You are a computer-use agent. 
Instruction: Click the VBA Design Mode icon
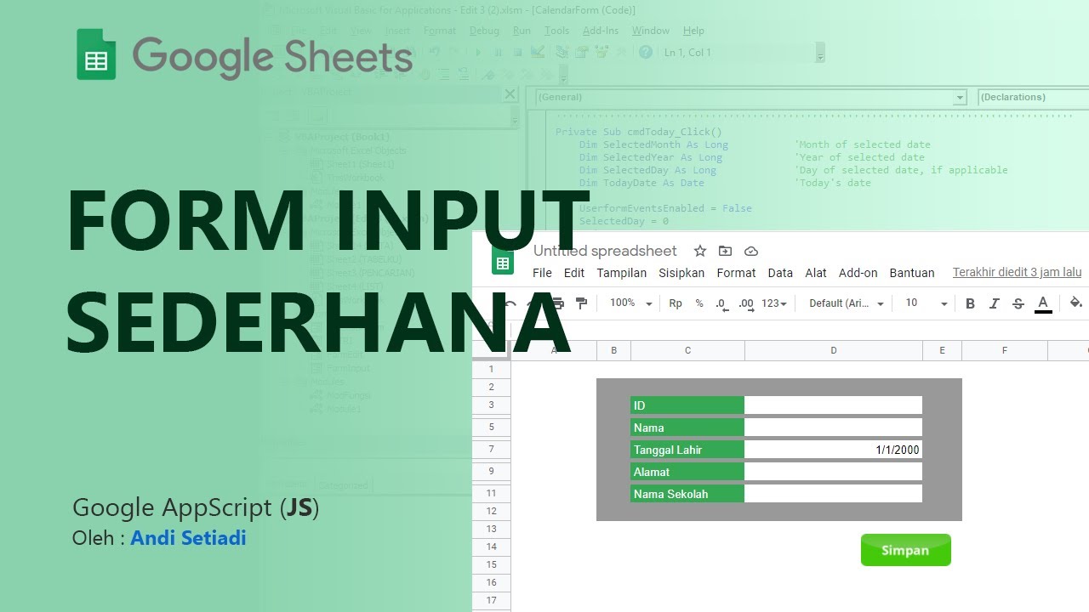click(x=538, y=53)
